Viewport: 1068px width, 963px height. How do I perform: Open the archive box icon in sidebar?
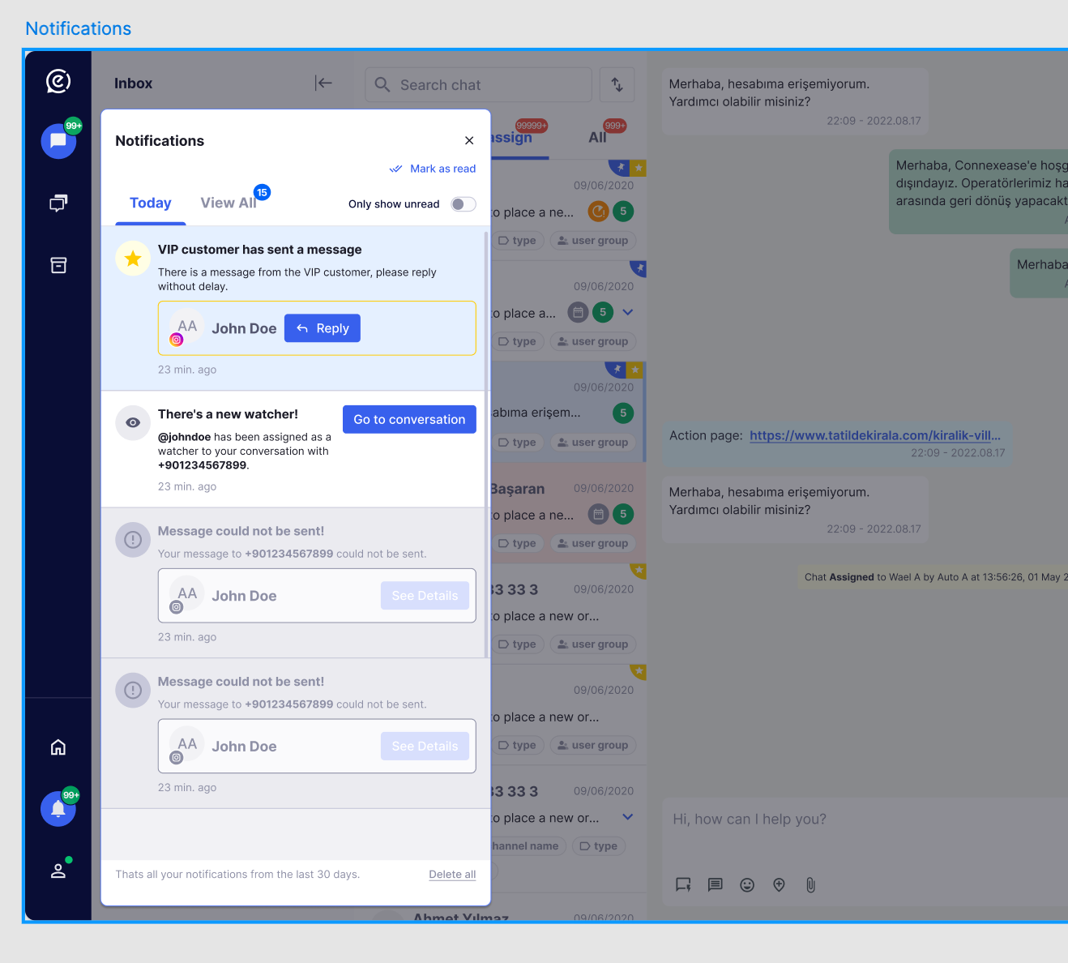point(58,265)
